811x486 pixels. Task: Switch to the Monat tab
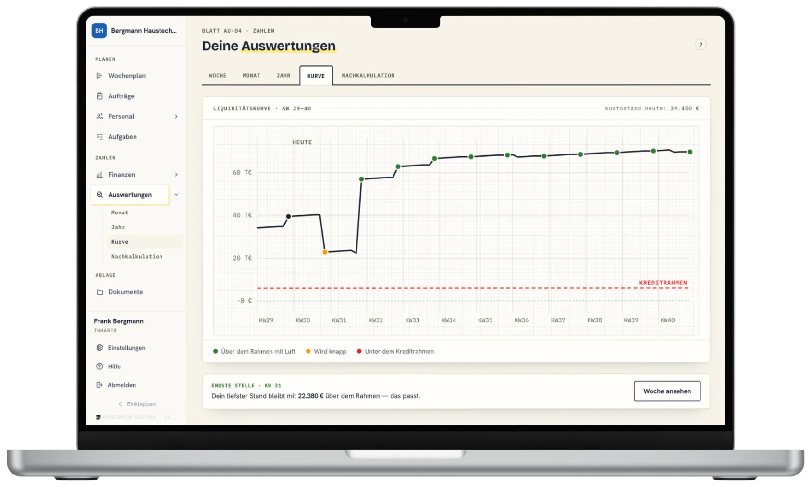click(251, 76)
